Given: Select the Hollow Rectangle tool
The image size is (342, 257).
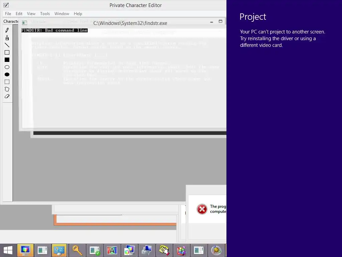Looking at the screenshot, I should click(x=7, y=53).
